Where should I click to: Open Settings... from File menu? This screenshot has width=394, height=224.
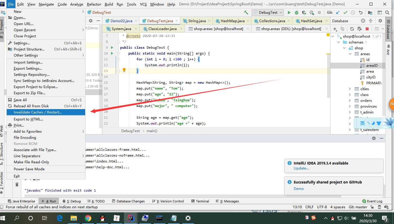click(x=46, y=43)
